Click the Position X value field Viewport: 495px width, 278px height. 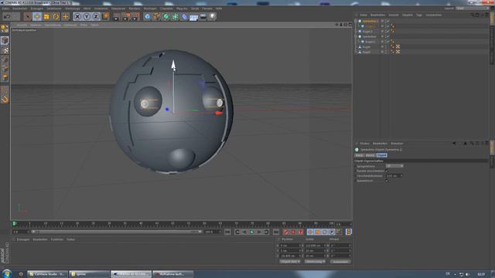point(290,246)
